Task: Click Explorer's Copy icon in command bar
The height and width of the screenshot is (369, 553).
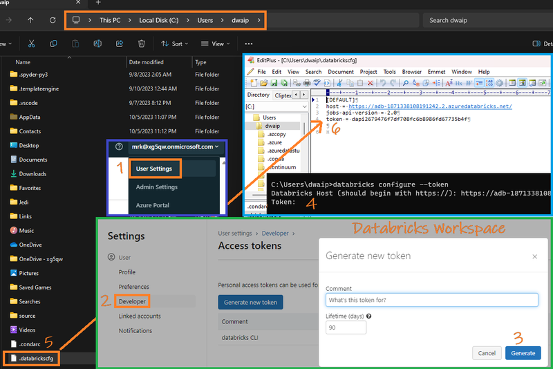Action: [53, 44]
